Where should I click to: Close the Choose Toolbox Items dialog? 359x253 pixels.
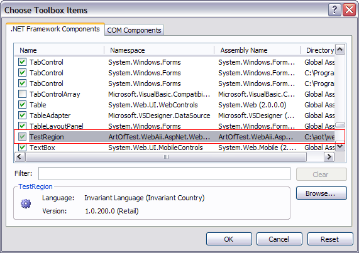[349, 10]
